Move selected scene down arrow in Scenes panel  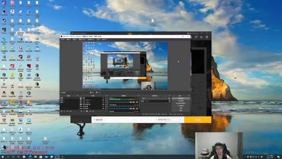tap(71, 111)
